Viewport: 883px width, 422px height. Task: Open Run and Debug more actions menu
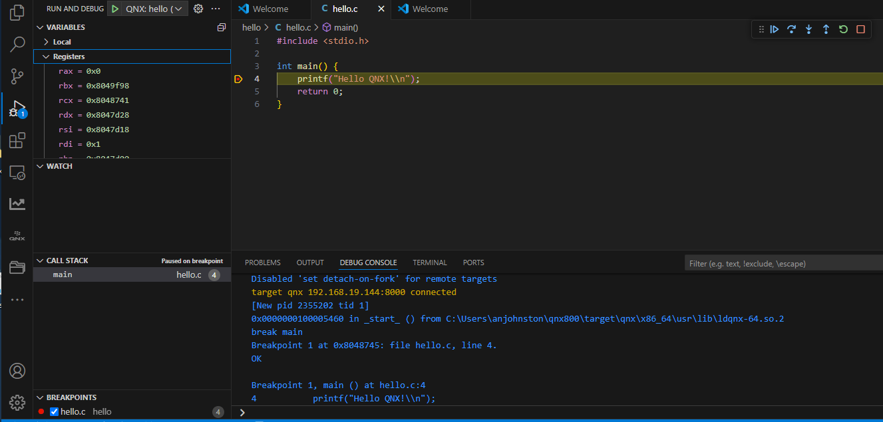[x=215, y=9]
